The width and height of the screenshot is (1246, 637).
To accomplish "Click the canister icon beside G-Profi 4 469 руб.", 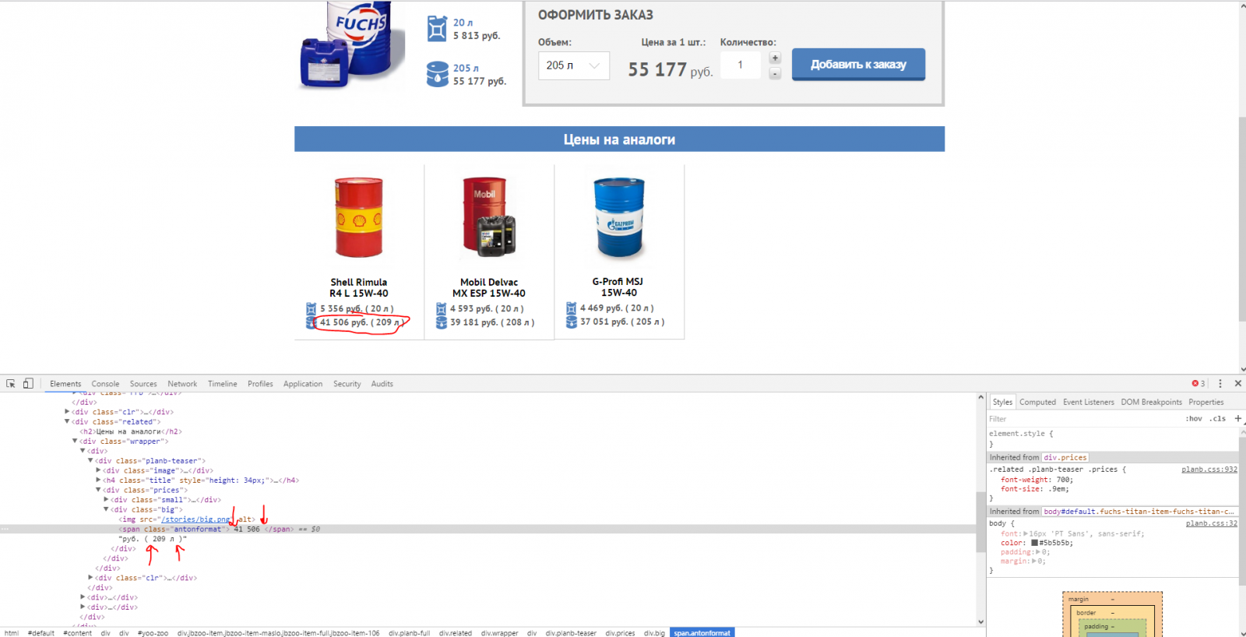I will click(x=572, y=308).
